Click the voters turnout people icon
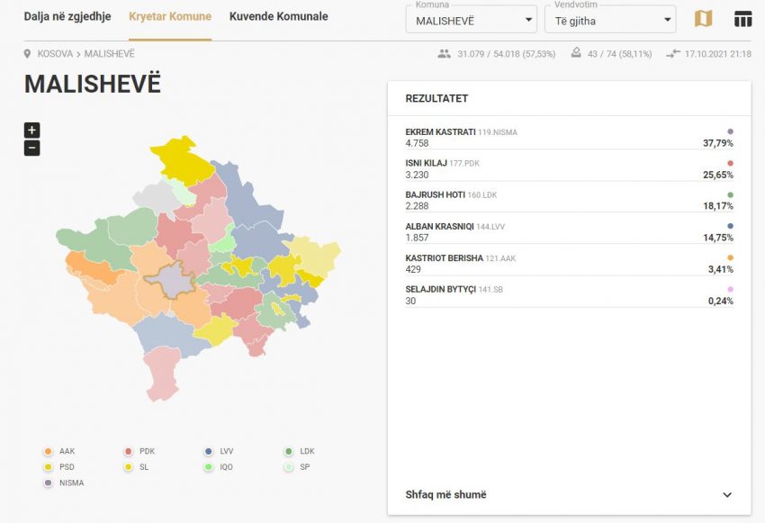765x523 pixels. (x=444, y=54)
